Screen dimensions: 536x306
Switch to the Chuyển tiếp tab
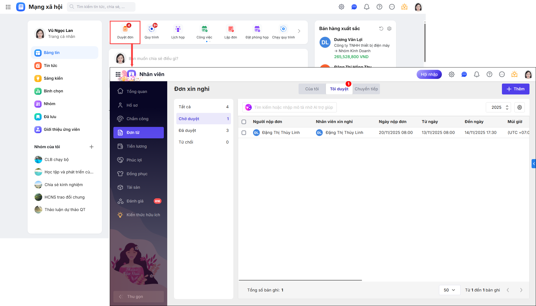[x=366, y=89]
